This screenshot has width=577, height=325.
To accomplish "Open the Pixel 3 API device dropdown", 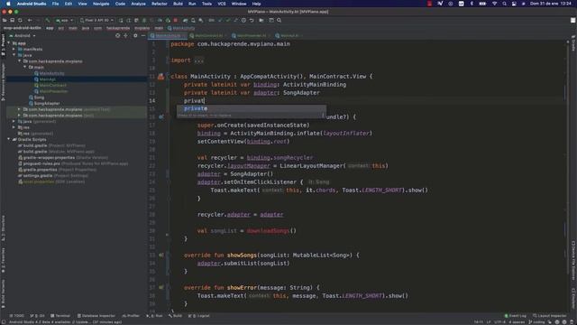I will 96,20.
